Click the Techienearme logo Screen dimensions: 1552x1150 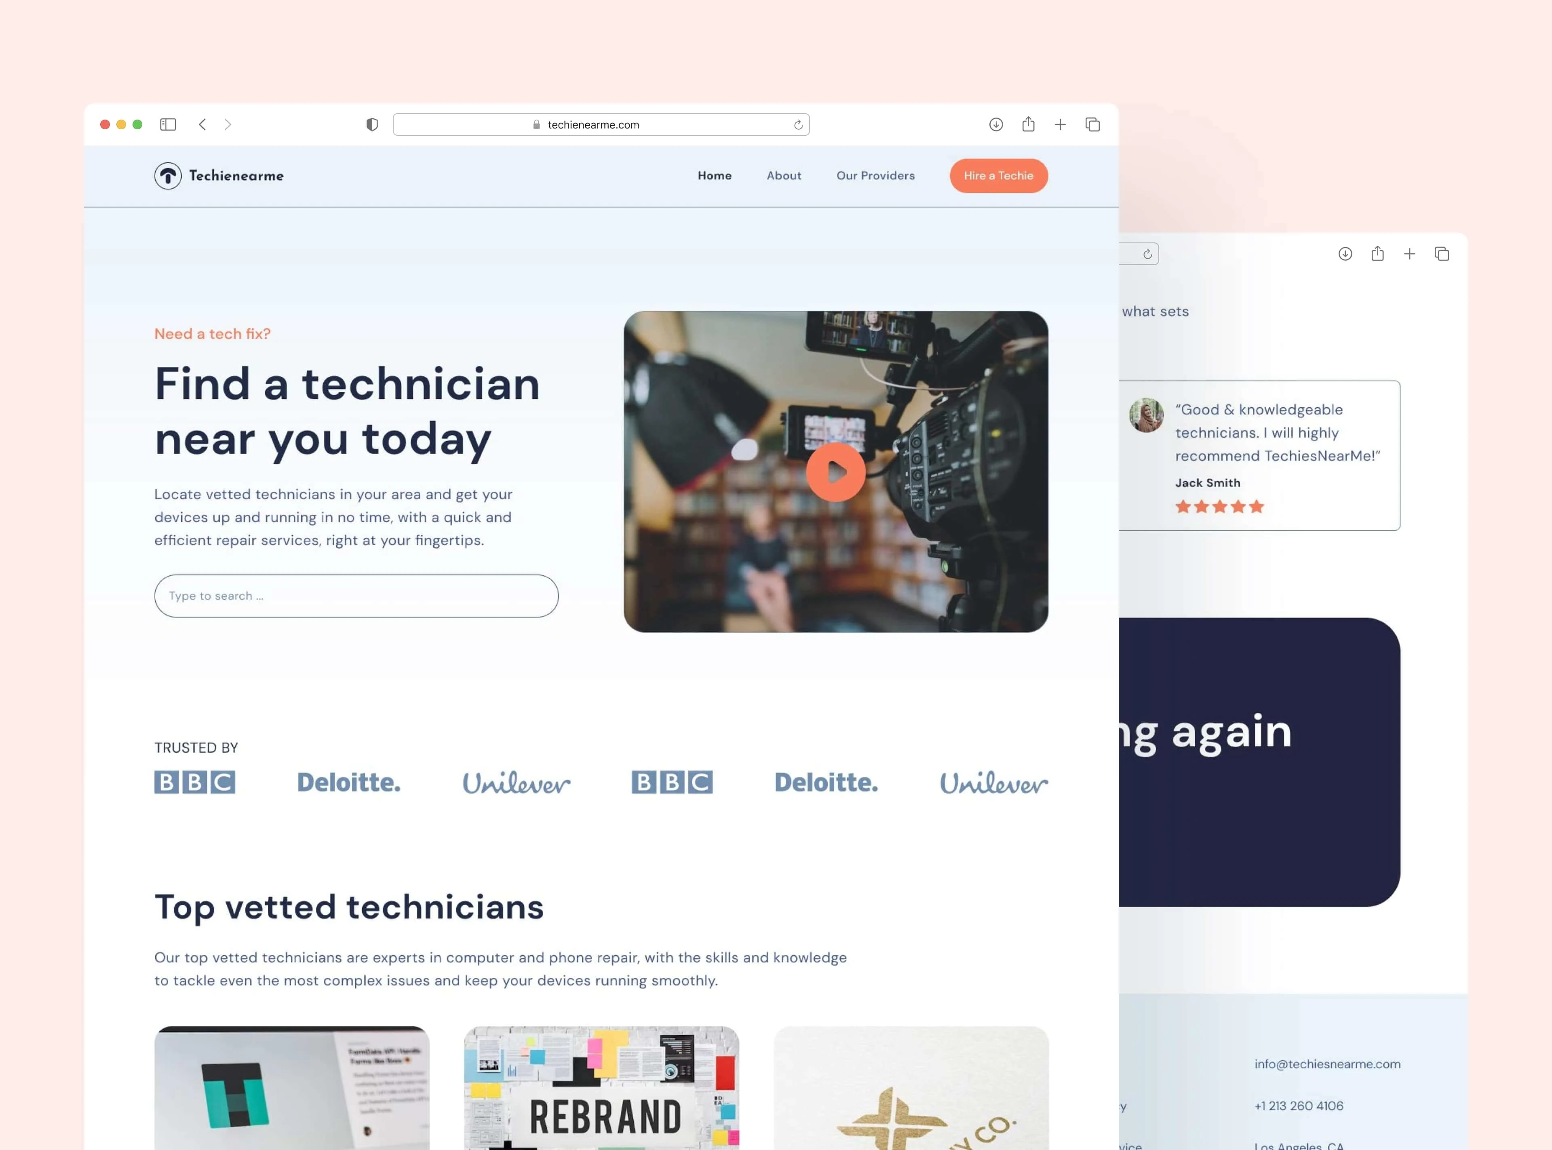click(219, 175)
